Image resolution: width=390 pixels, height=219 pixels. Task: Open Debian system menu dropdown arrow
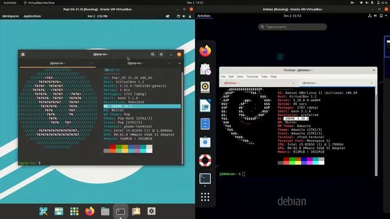click(386, 16)
